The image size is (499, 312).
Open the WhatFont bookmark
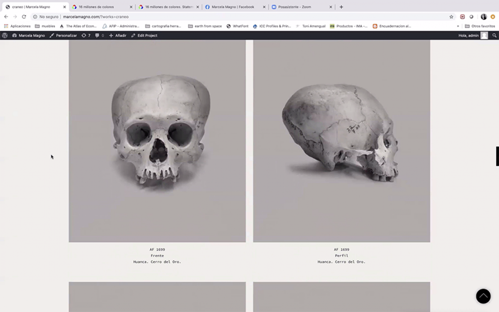[x=238, y=26]
